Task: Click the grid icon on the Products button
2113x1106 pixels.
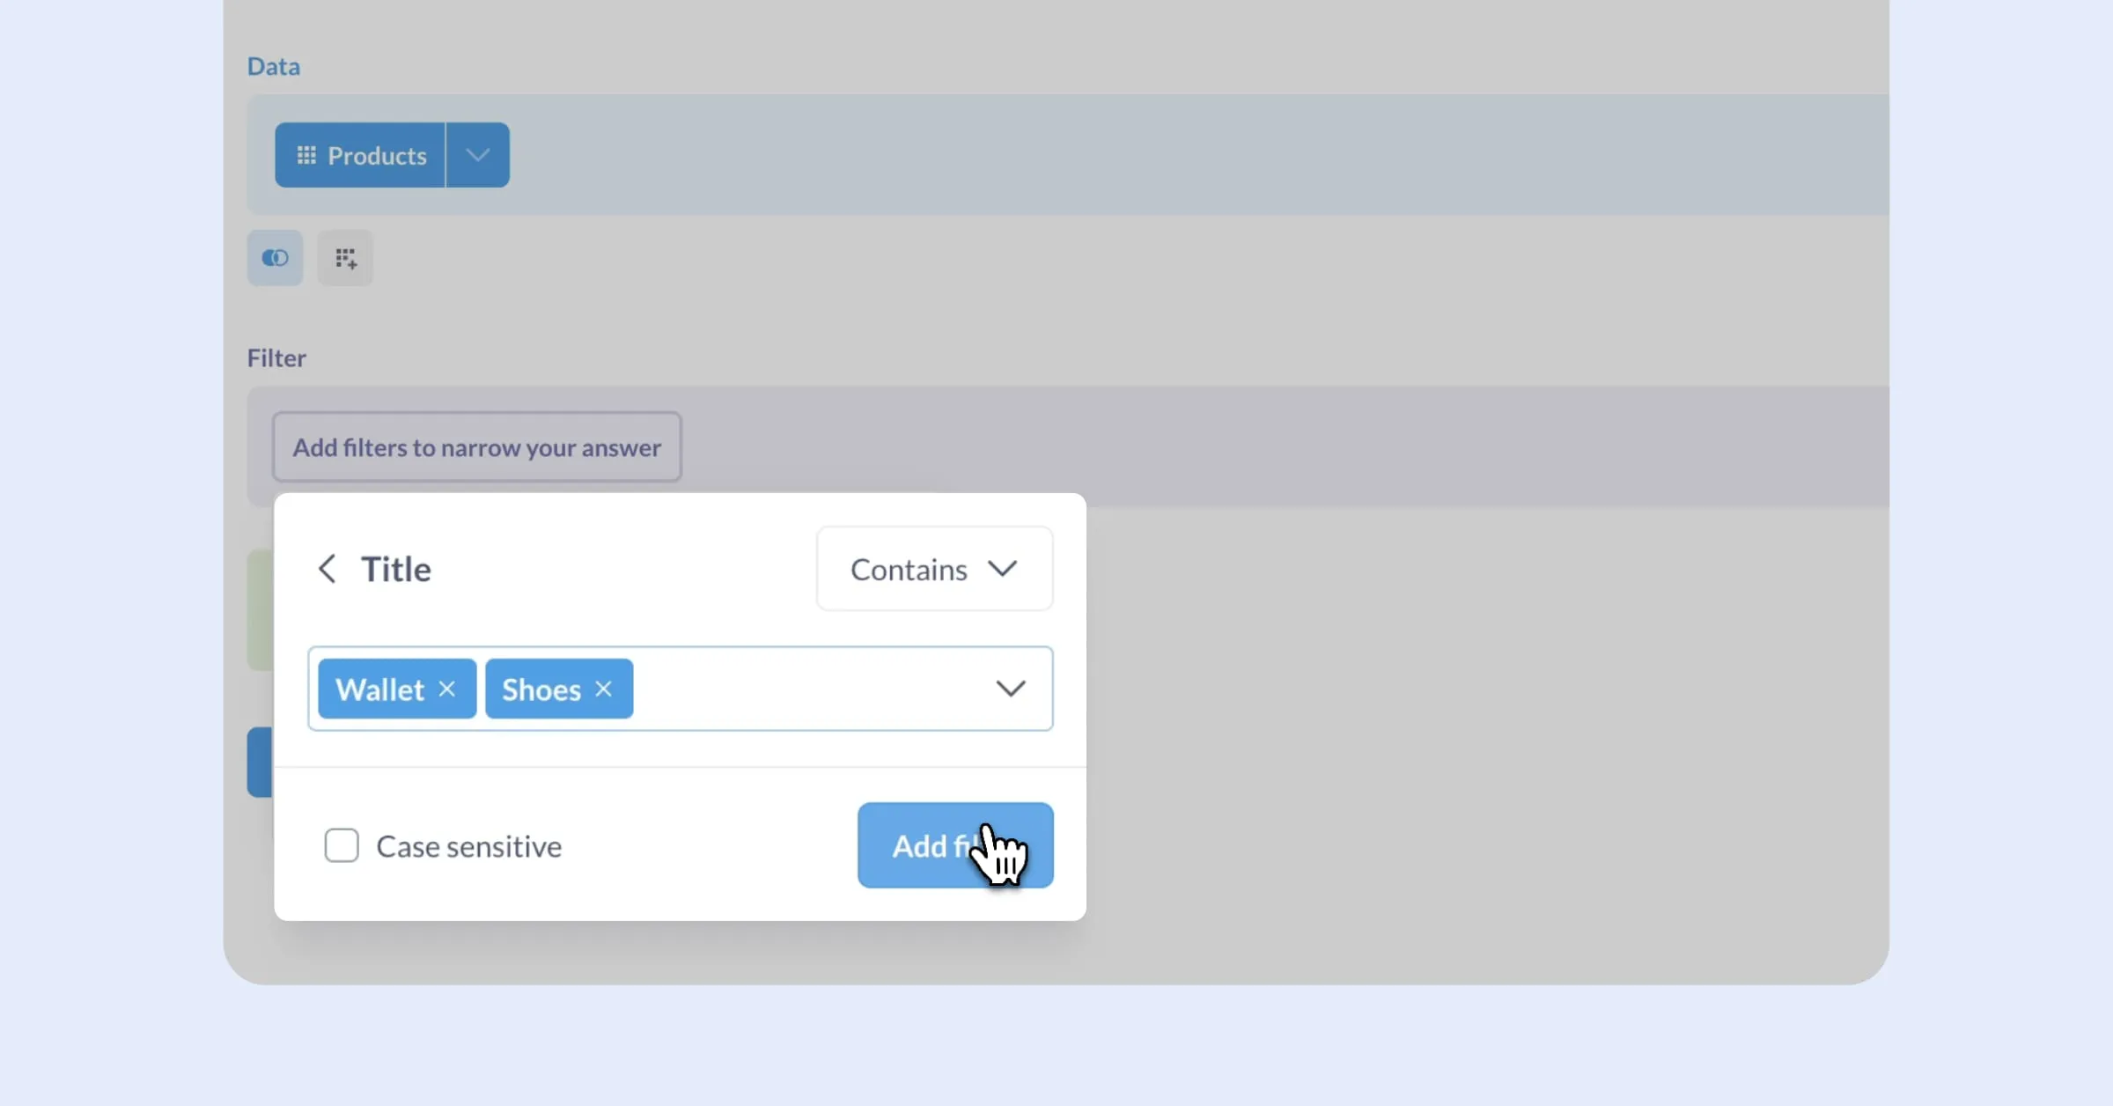Action: 306,156
